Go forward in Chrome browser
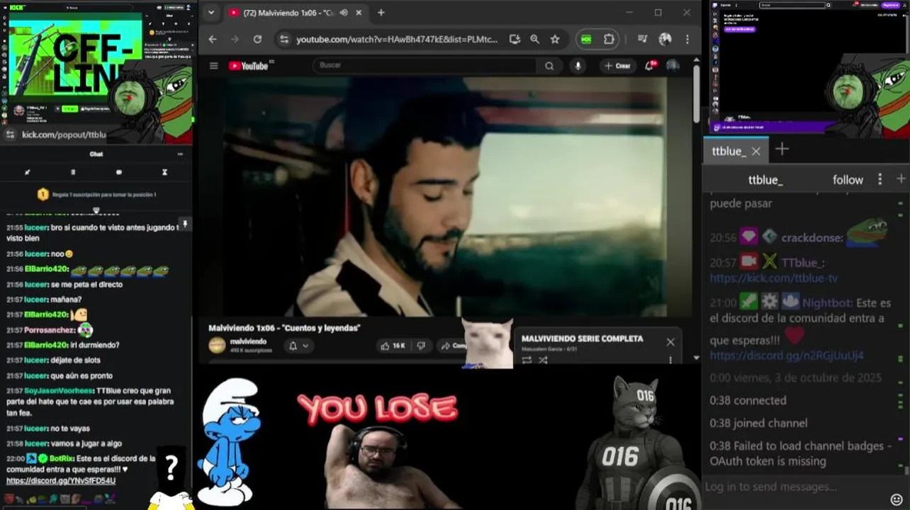 [x=235, y=40]
